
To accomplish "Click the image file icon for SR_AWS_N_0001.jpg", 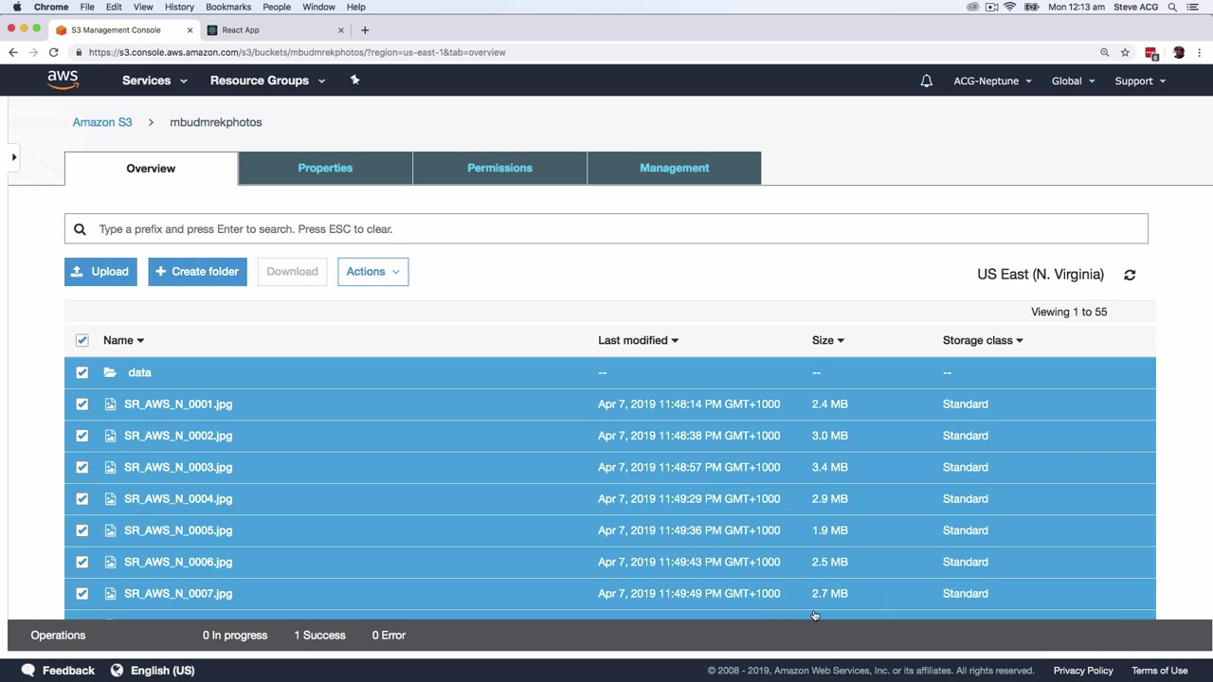I will point(111,404).
